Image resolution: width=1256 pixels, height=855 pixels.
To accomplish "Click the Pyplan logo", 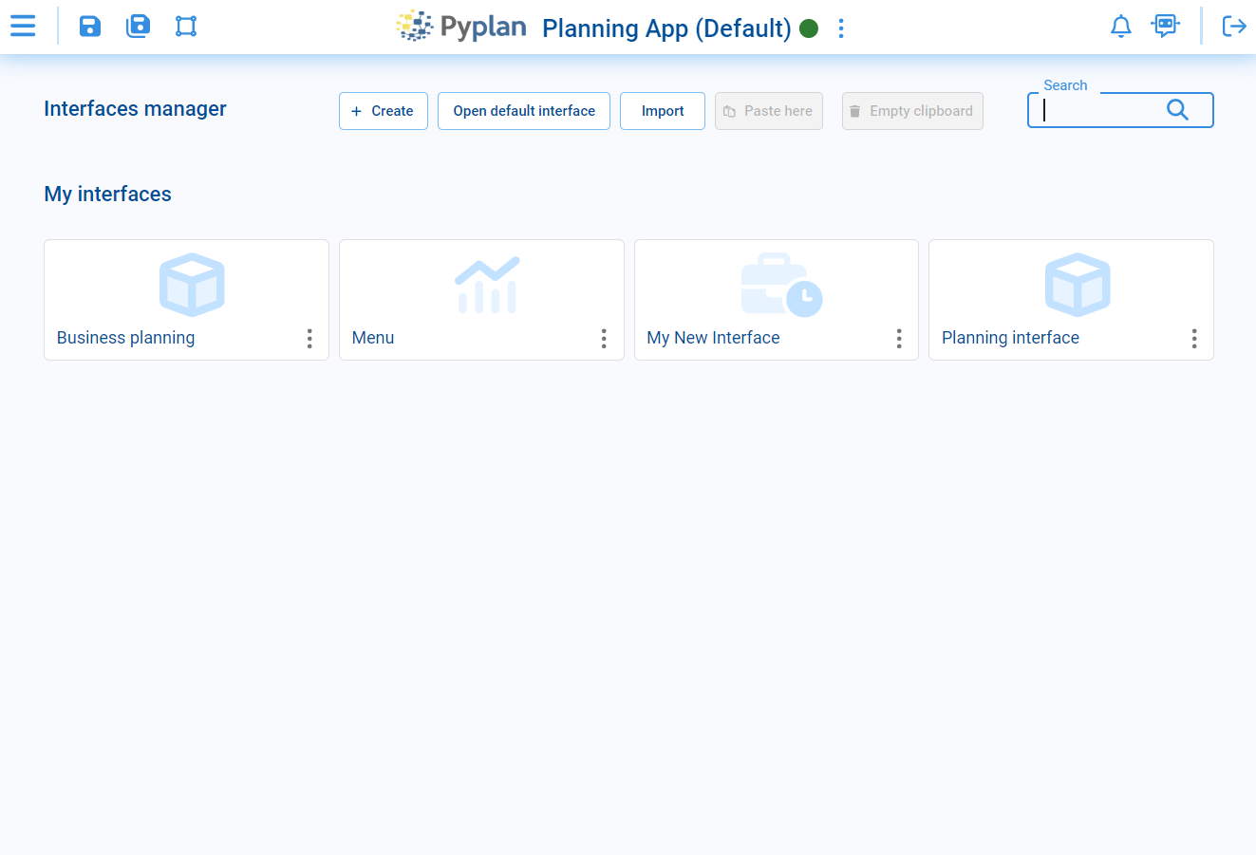I will click(461, 27).
